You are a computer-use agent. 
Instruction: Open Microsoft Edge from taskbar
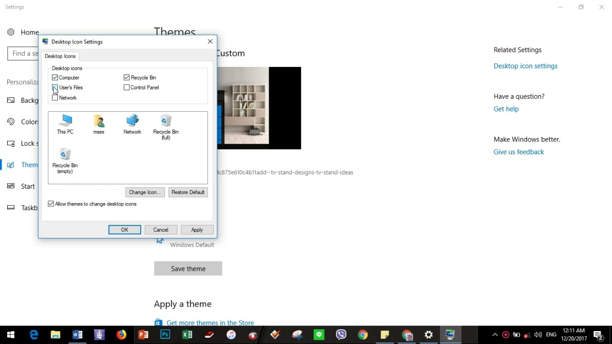(x=33, y=335)
